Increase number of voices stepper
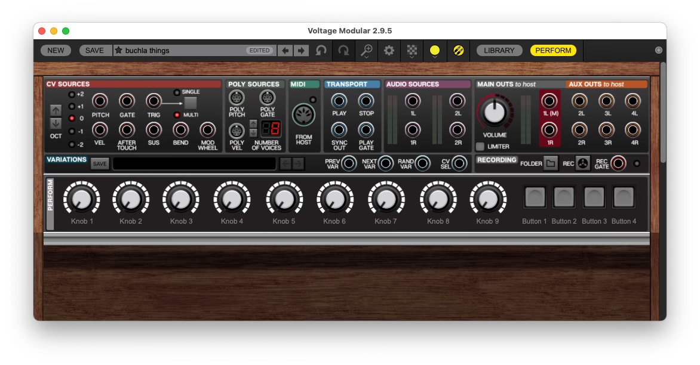This screenshot has width=700, height=365. 253,124
